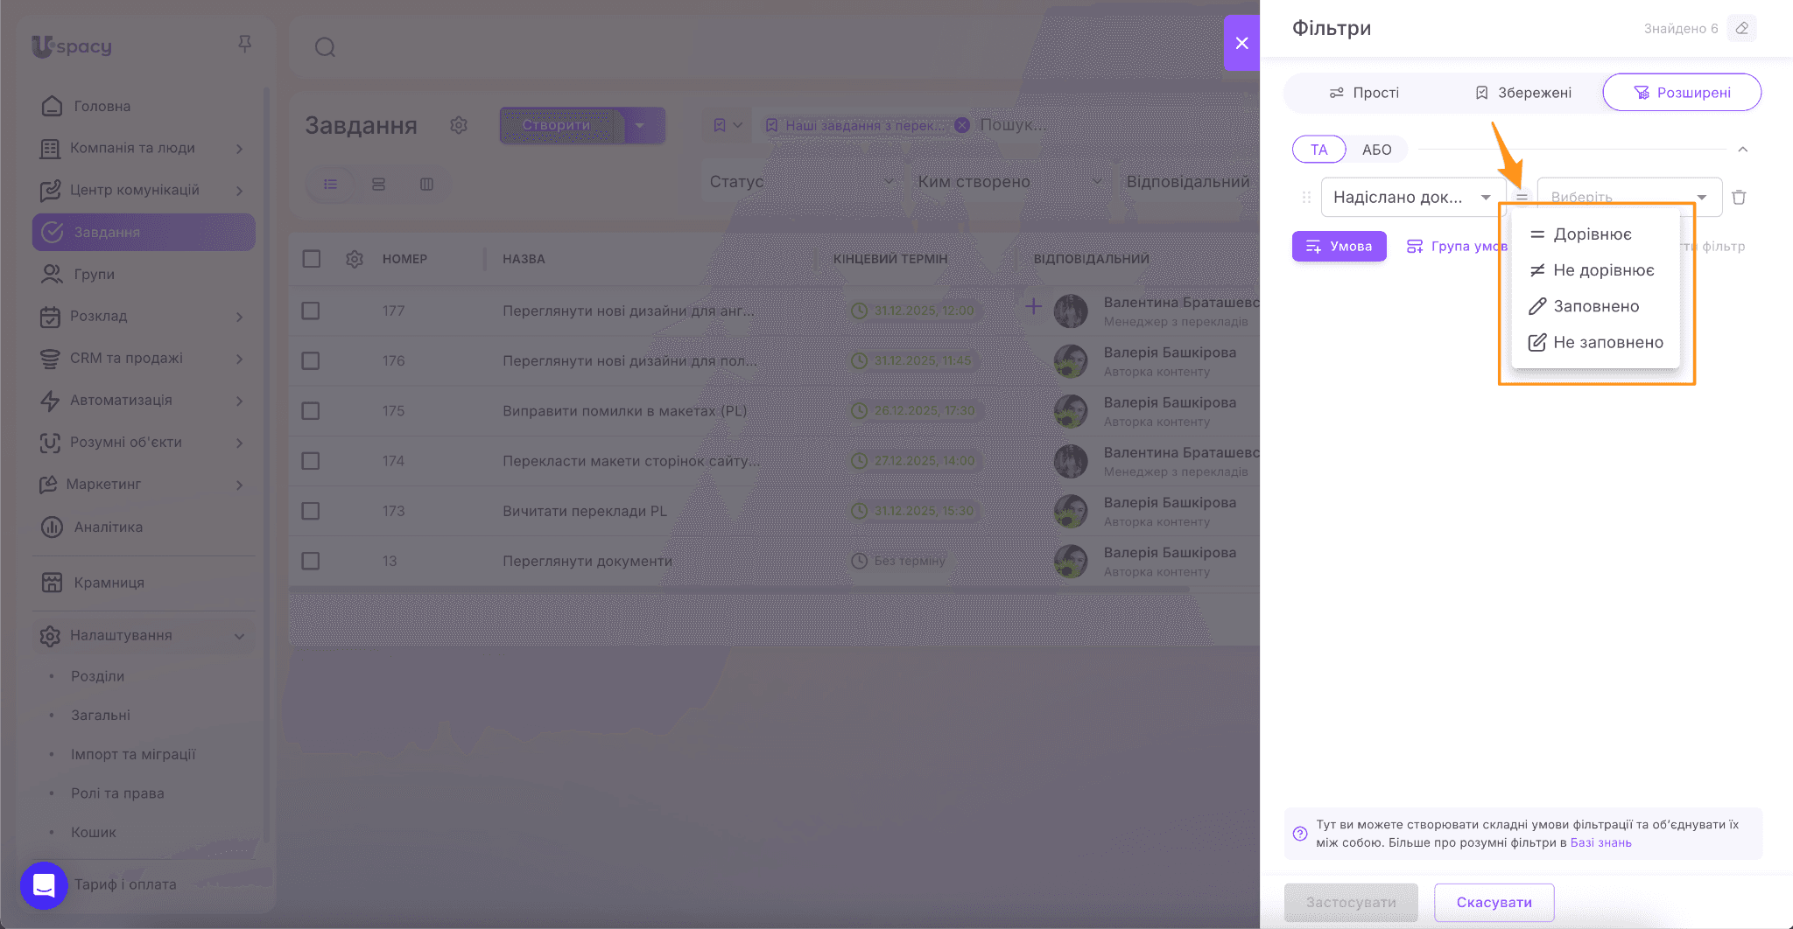Open the Надіслано док... field dropdown

pyautogui.click(x=1413, y=198)
